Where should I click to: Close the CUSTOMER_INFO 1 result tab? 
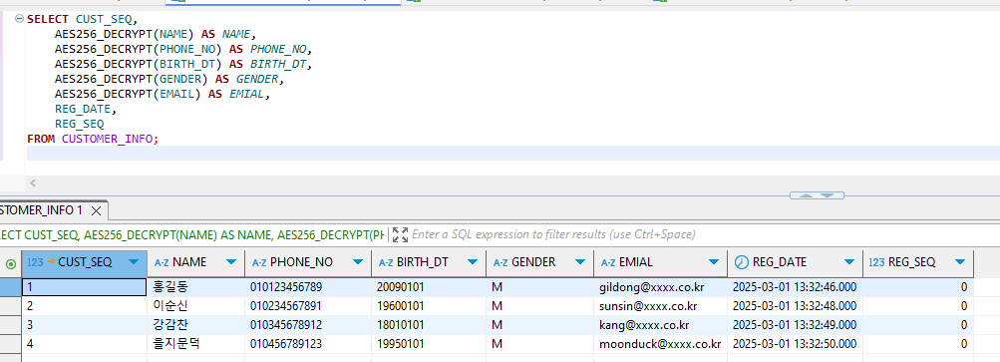[x=97, y=210]
